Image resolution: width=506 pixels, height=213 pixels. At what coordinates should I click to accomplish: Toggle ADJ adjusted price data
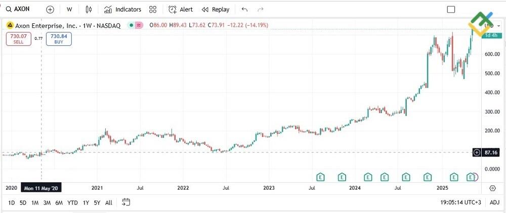coord(494,202)
